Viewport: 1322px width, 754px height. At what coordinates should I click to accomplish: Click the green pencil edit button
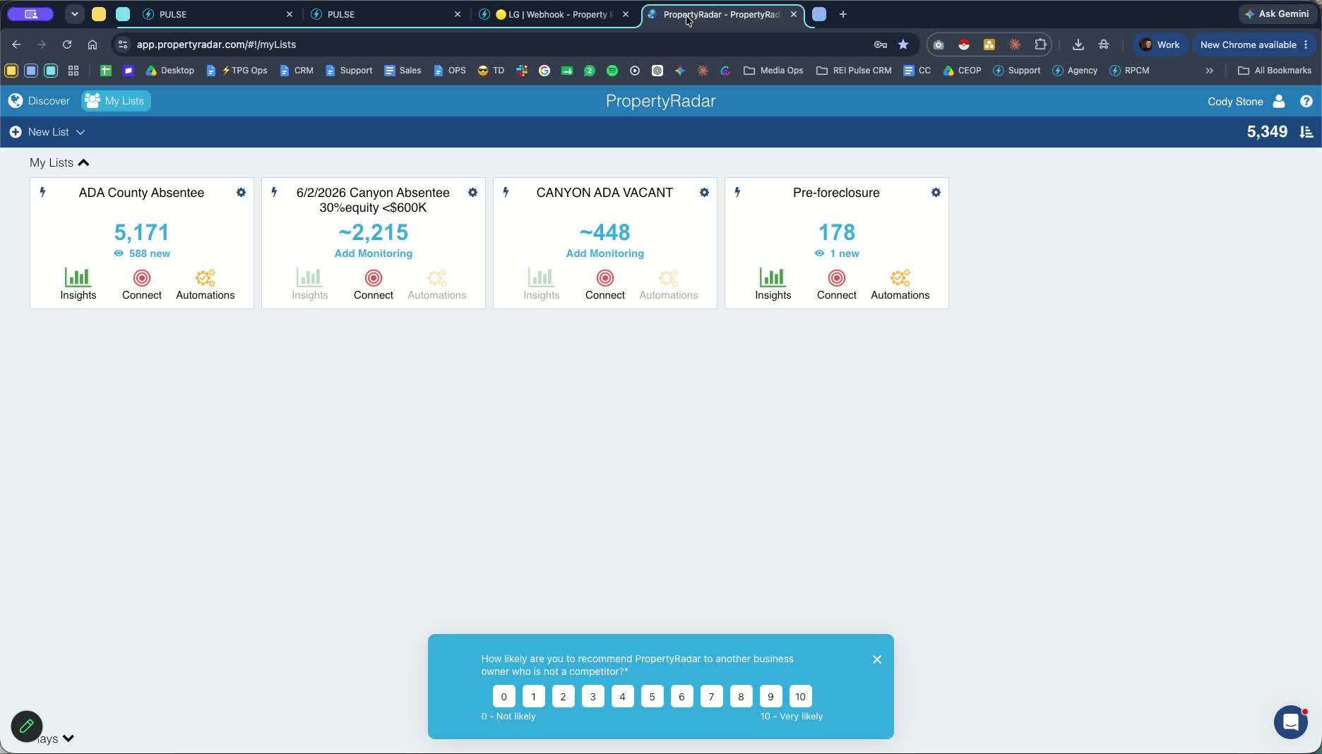coord(27,726)
